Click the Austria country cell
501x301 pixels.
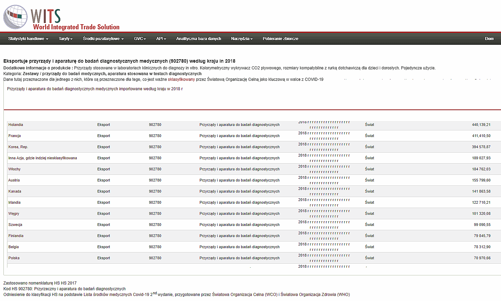[x=14, y=180]
